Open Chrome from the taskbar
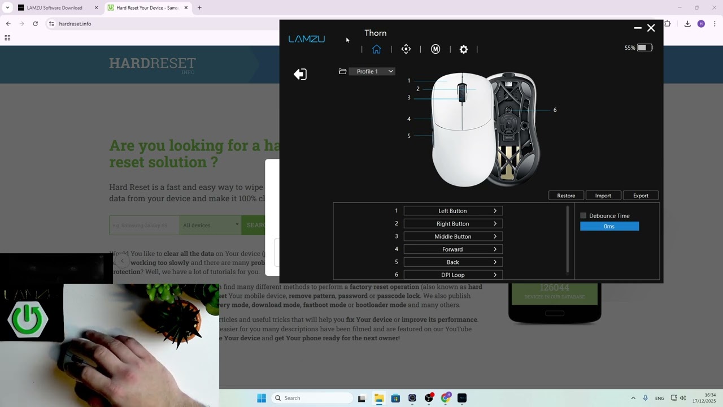This screenshot has width=723, height=407. (446, 398)
